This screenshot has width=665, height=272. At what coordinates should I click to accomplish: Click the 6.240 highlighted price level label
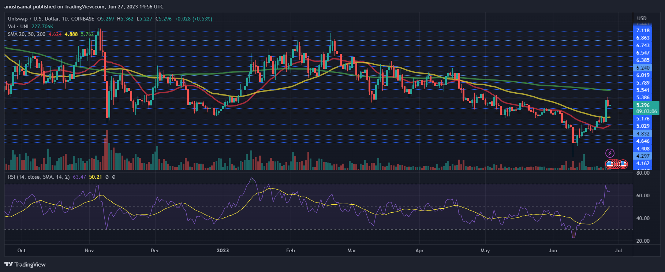click(x=643, y=68)
